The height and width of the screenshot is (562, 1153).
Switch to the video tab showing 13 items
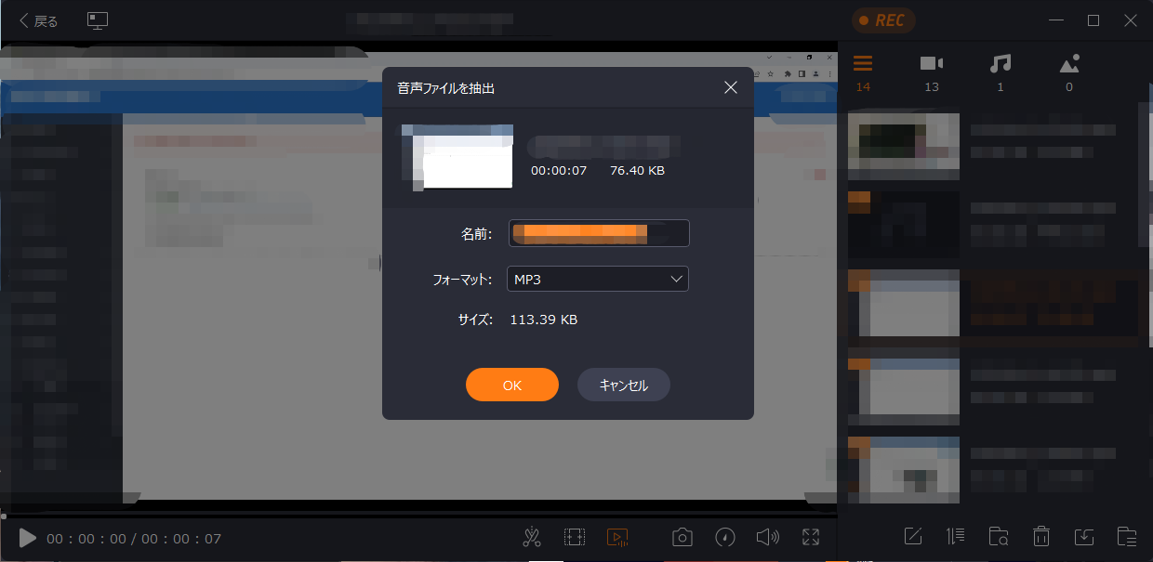(932, 65)
